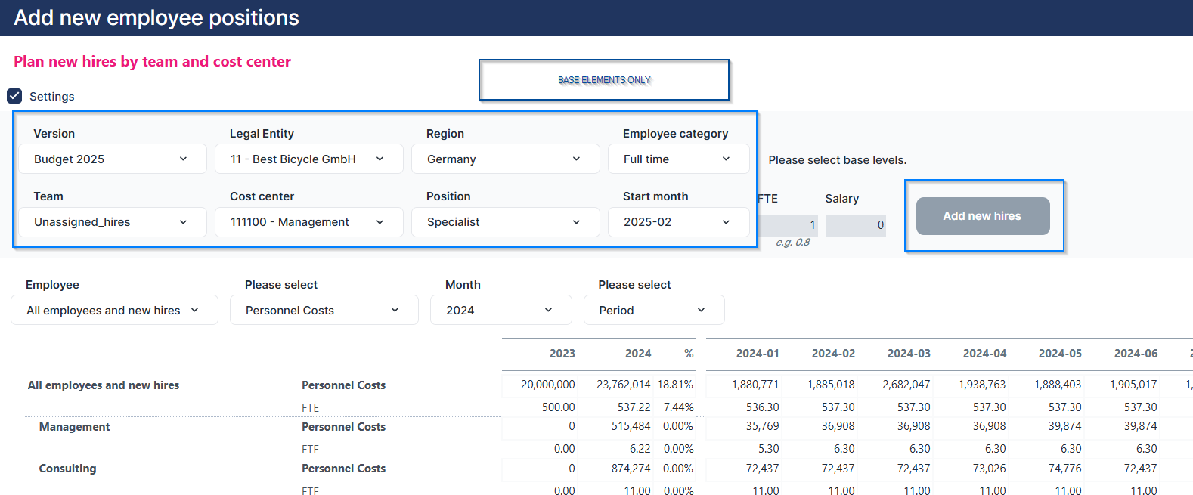Expand the Legal Entity dropdown
Viewport: 1193px width, 495px height.
(x=308, y=159)
